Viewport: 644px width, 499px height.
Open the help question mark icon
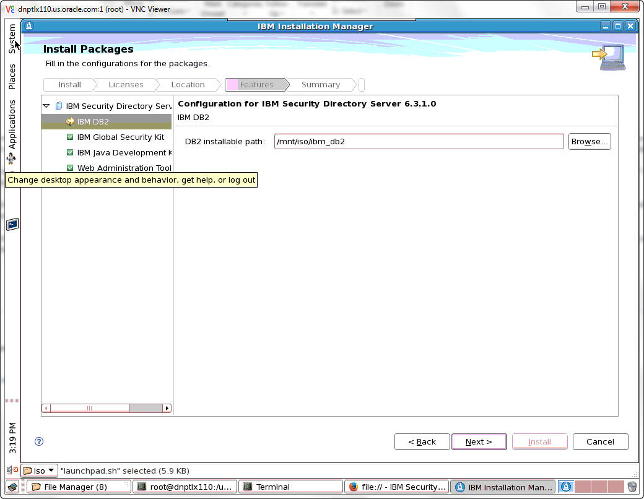[x=39, y=441]
